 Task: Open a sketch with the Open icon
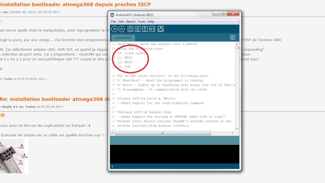coord(138,29)
